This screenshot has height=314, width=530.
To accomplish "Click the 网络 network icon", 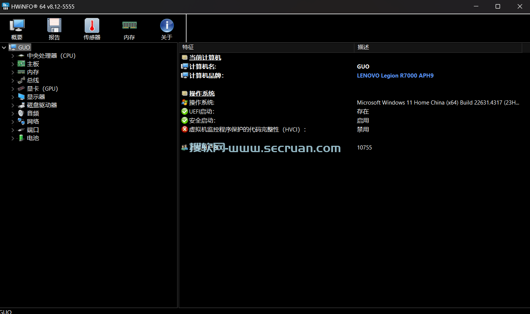I will point(21,122).
